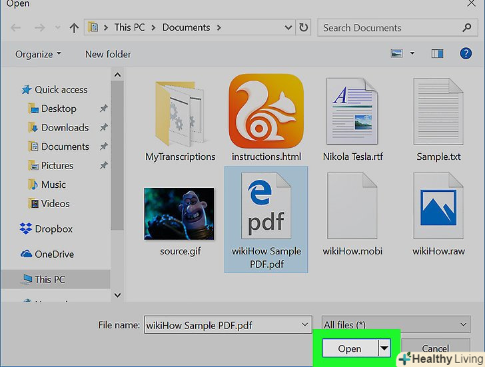
Task: Click the arrow beside the Open button
Action: [384, 348]
